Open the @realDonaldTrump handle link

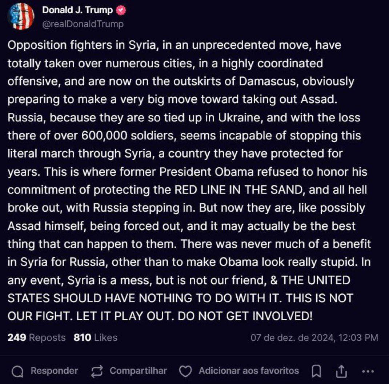coord(83,24)
